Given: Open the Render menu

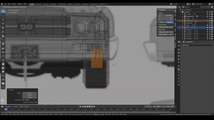Looking at the screenshot, I should click(x=14, y=4).
